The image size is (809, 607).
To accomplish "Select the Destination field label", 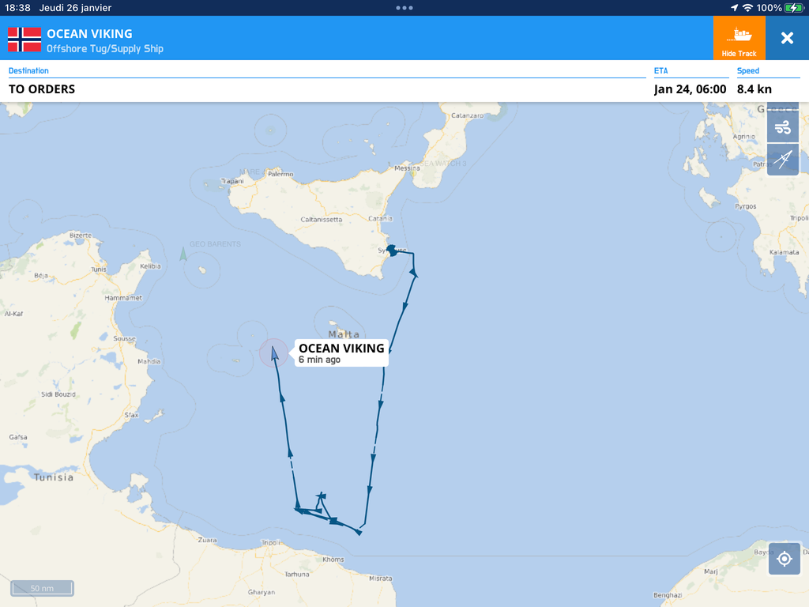I will (x=28, y=70).
